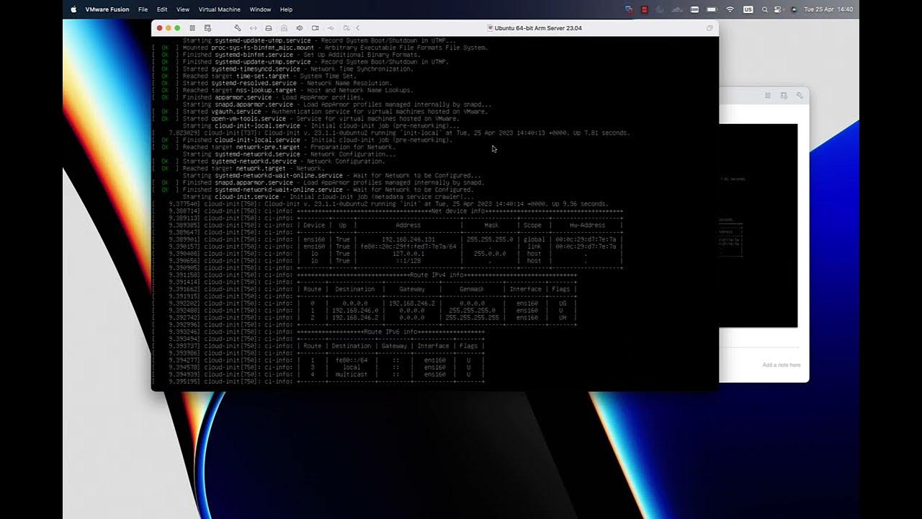Open the Snapshots view from the toolbar
Screen dimensions: 922x519
tap(207, 27)
